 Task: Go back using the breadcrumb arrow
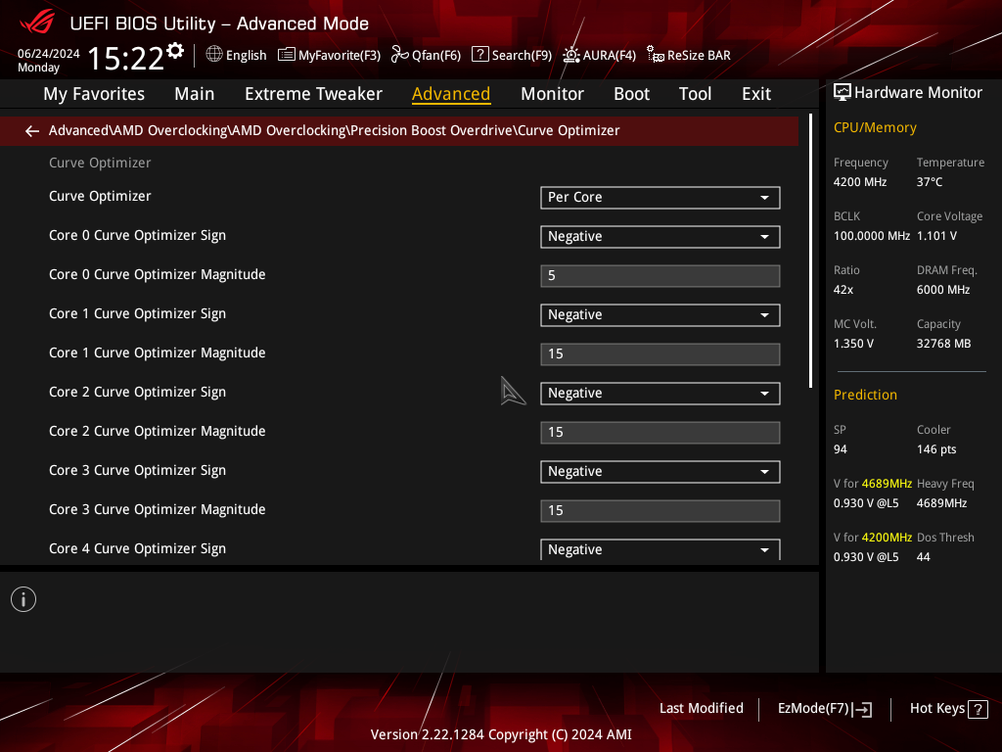tap(32, 131)
